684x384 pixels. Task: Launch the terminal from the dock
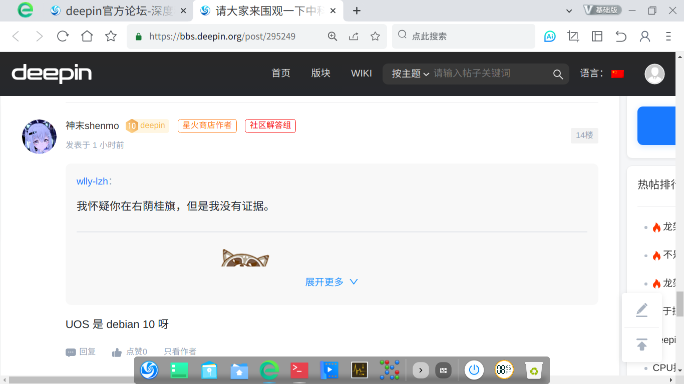pos(299,370)
